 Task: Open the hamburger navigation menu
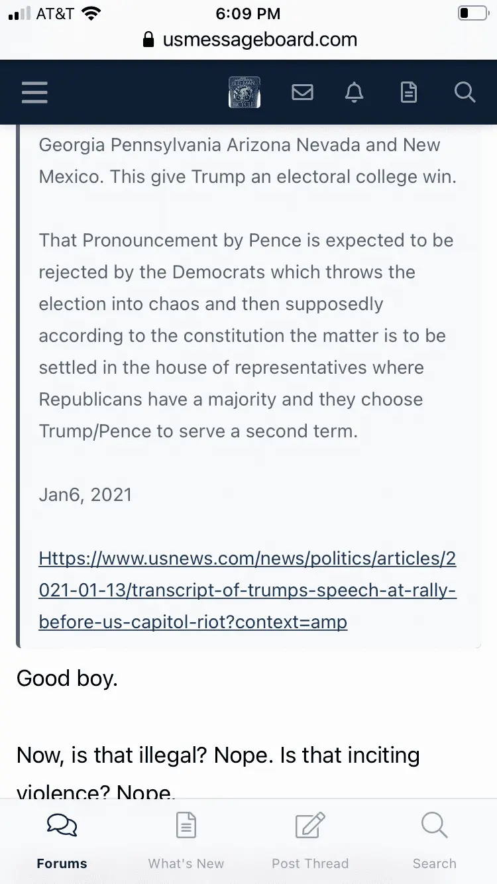(34, 92)
